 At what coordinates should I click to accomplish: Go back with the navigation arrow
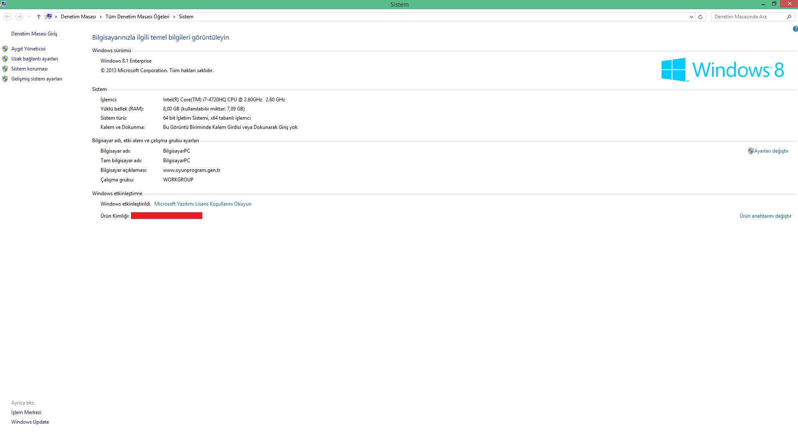point(7,17)
